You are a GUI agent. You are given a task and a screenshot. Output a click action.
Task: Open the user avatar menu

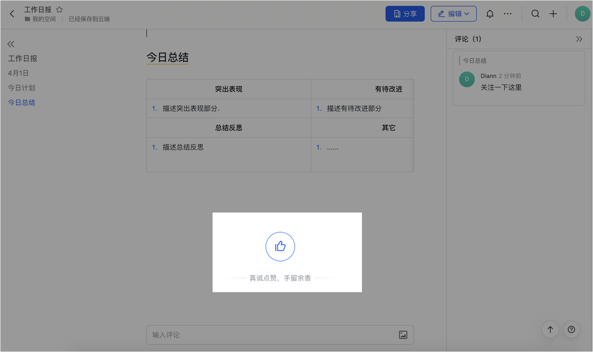click(582, 14)
